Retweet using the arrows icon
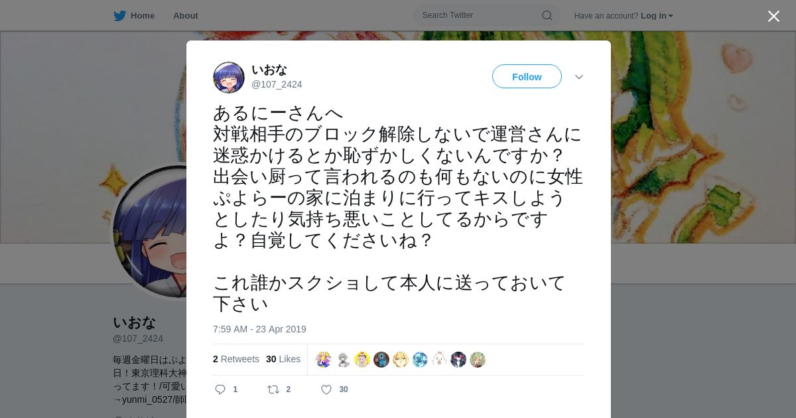 pos(273,389)
